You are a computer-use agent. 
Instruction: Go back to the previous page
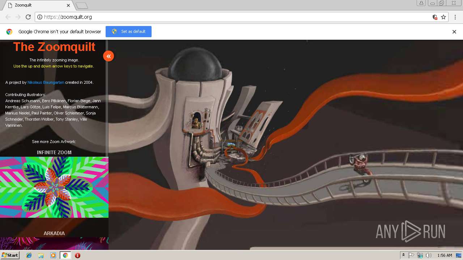(x=8, y=17)
